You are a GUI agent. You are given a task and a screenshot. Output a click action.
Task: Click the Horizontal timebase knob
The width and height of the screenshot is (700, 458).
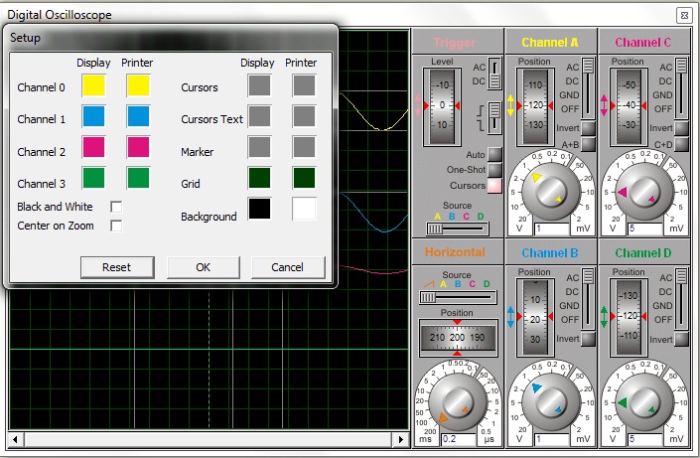tap(457, 402)
